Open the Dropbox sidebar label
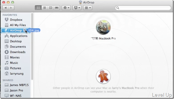 16,20
